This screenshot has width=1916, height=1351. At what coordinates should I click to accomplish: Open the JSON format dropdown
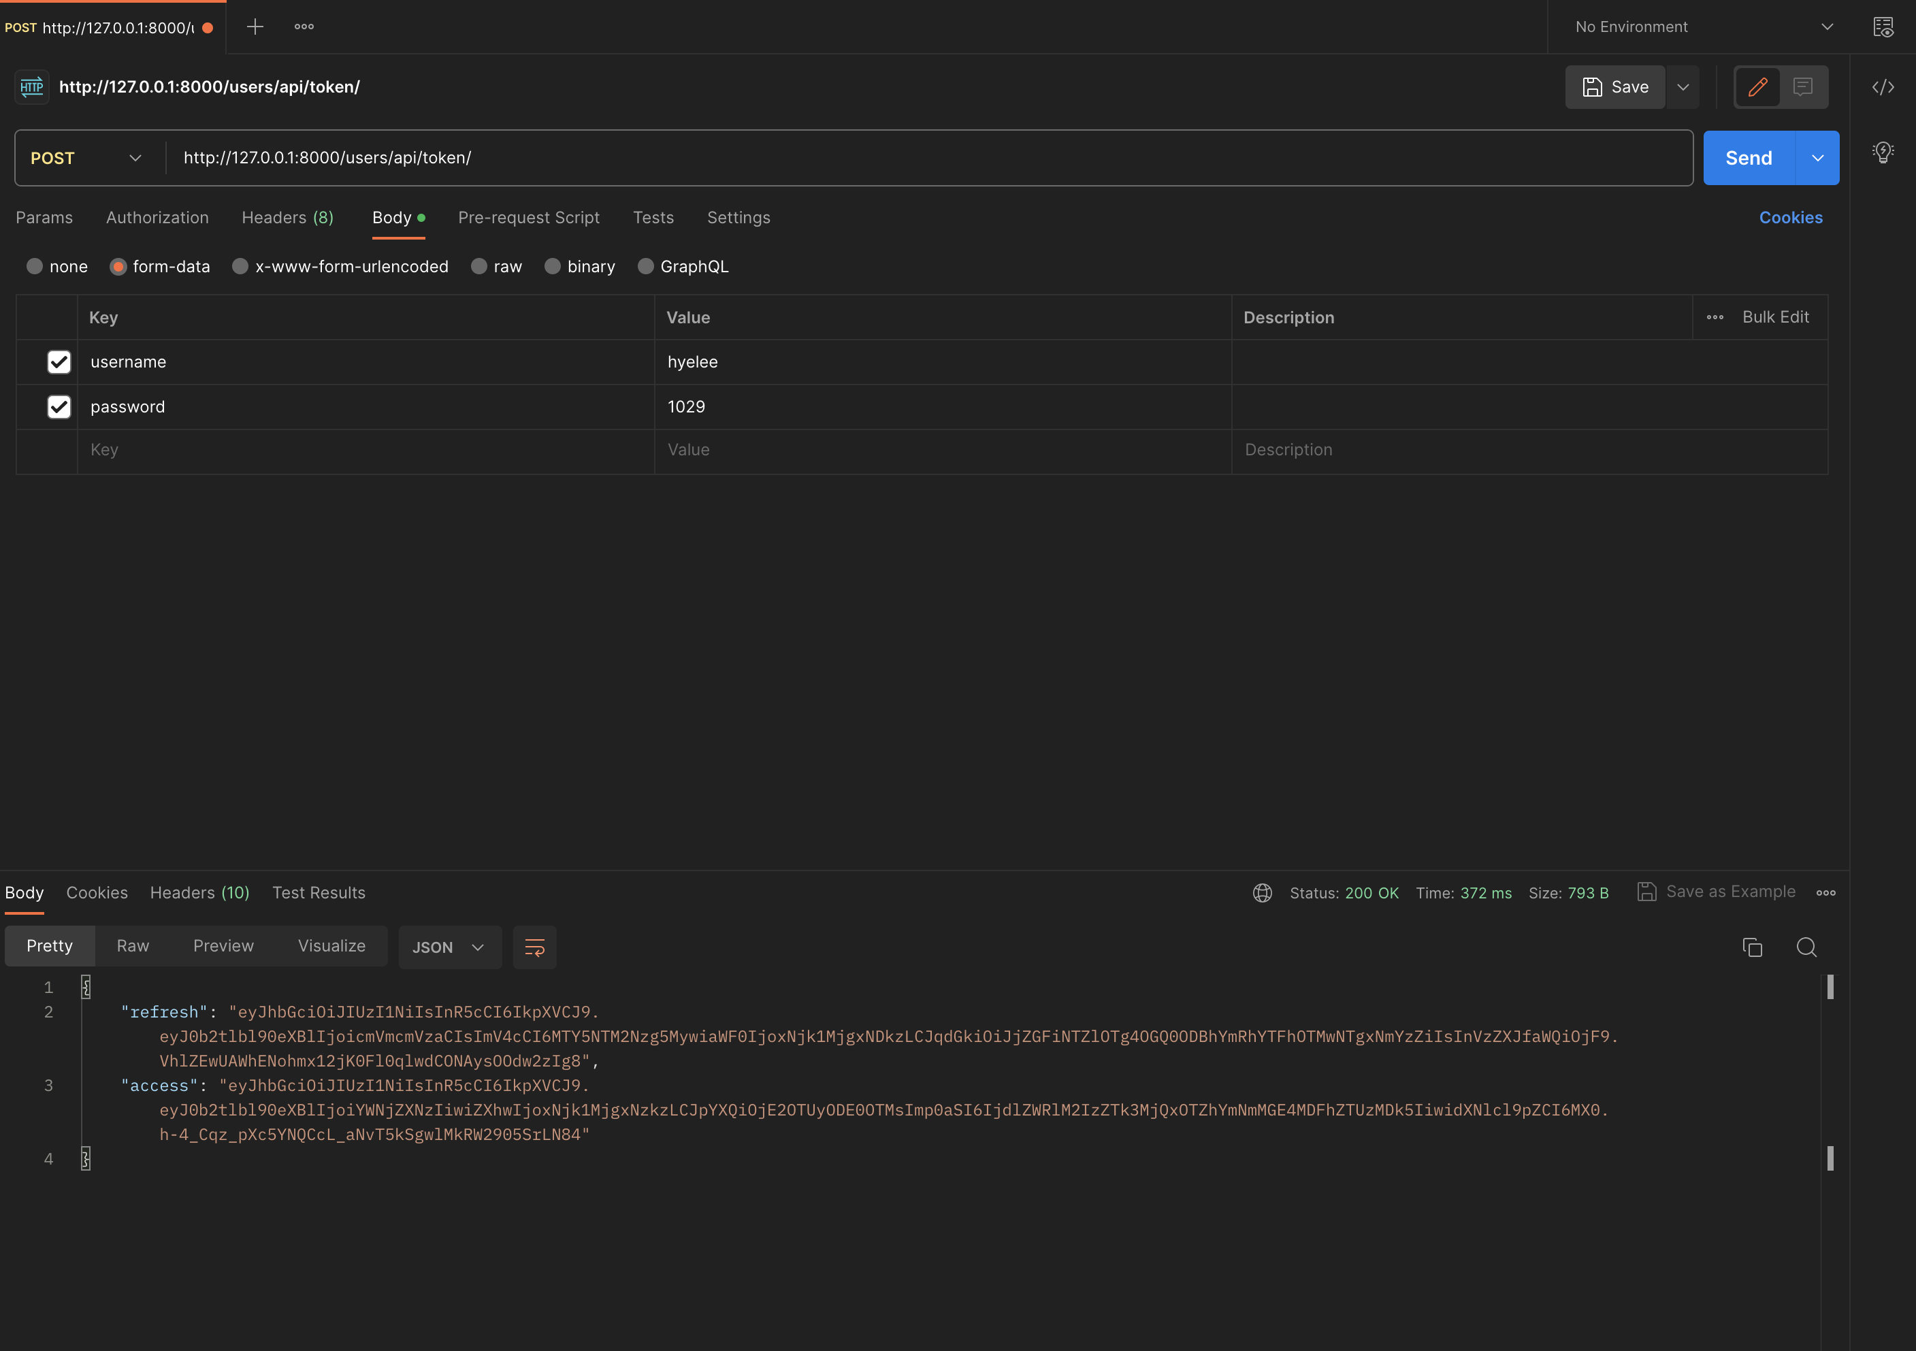click(x=449, y=947)
